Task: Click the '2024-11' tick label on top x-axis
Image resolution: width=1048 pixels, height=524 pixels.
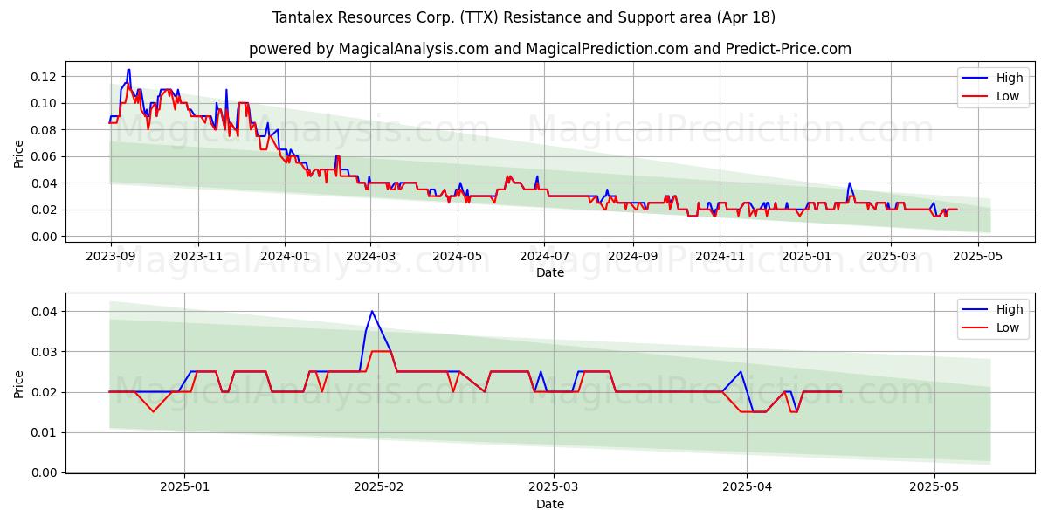Action: pos(720,256)
